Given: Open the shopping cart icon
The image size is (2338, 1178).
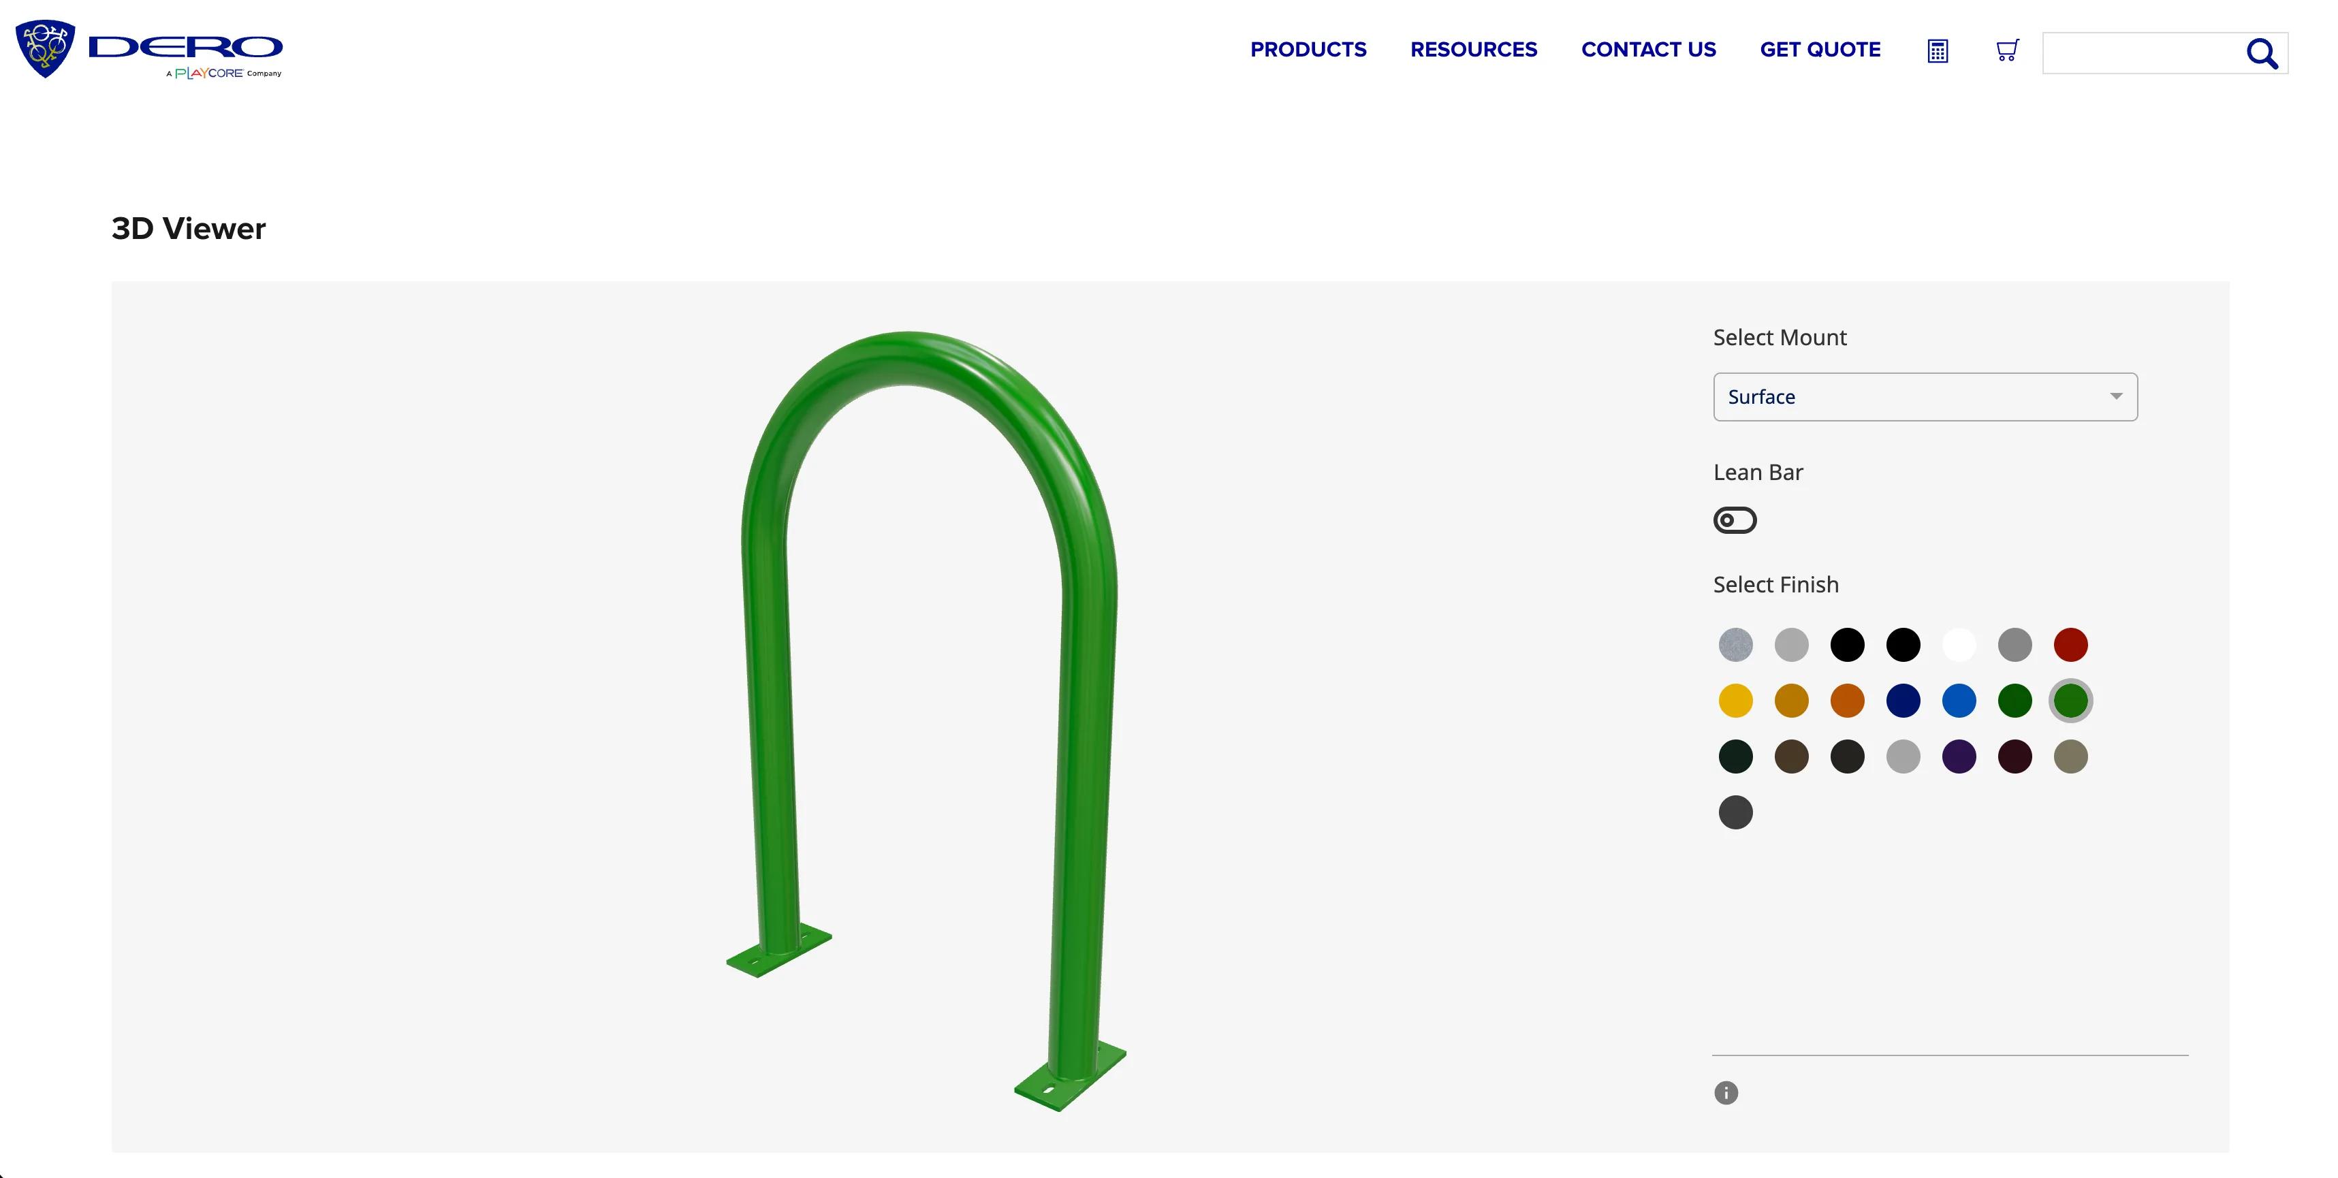Looking at the screenshot, I should coord(2007,50).
